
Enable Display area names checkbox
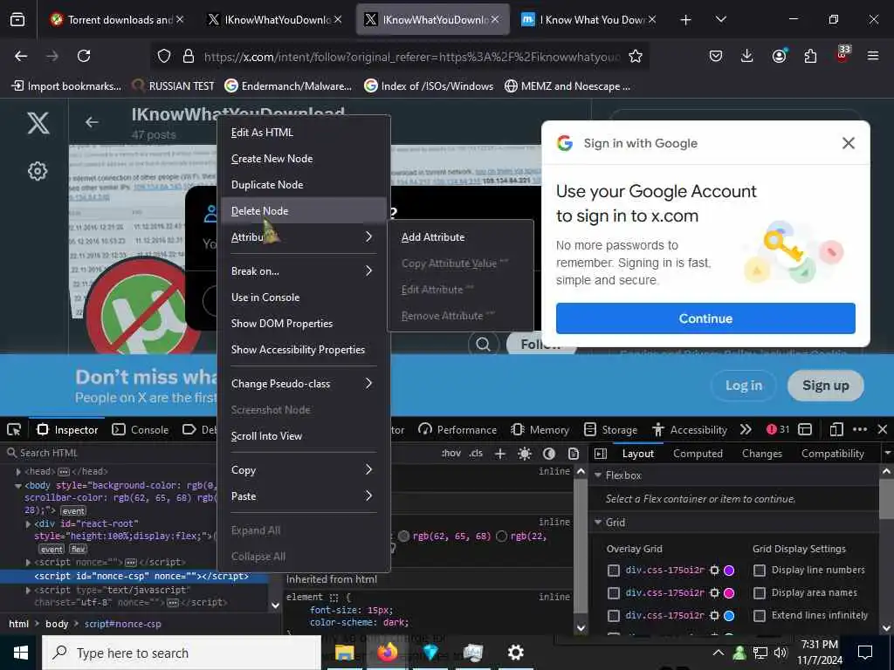click(x=759, y=593)
